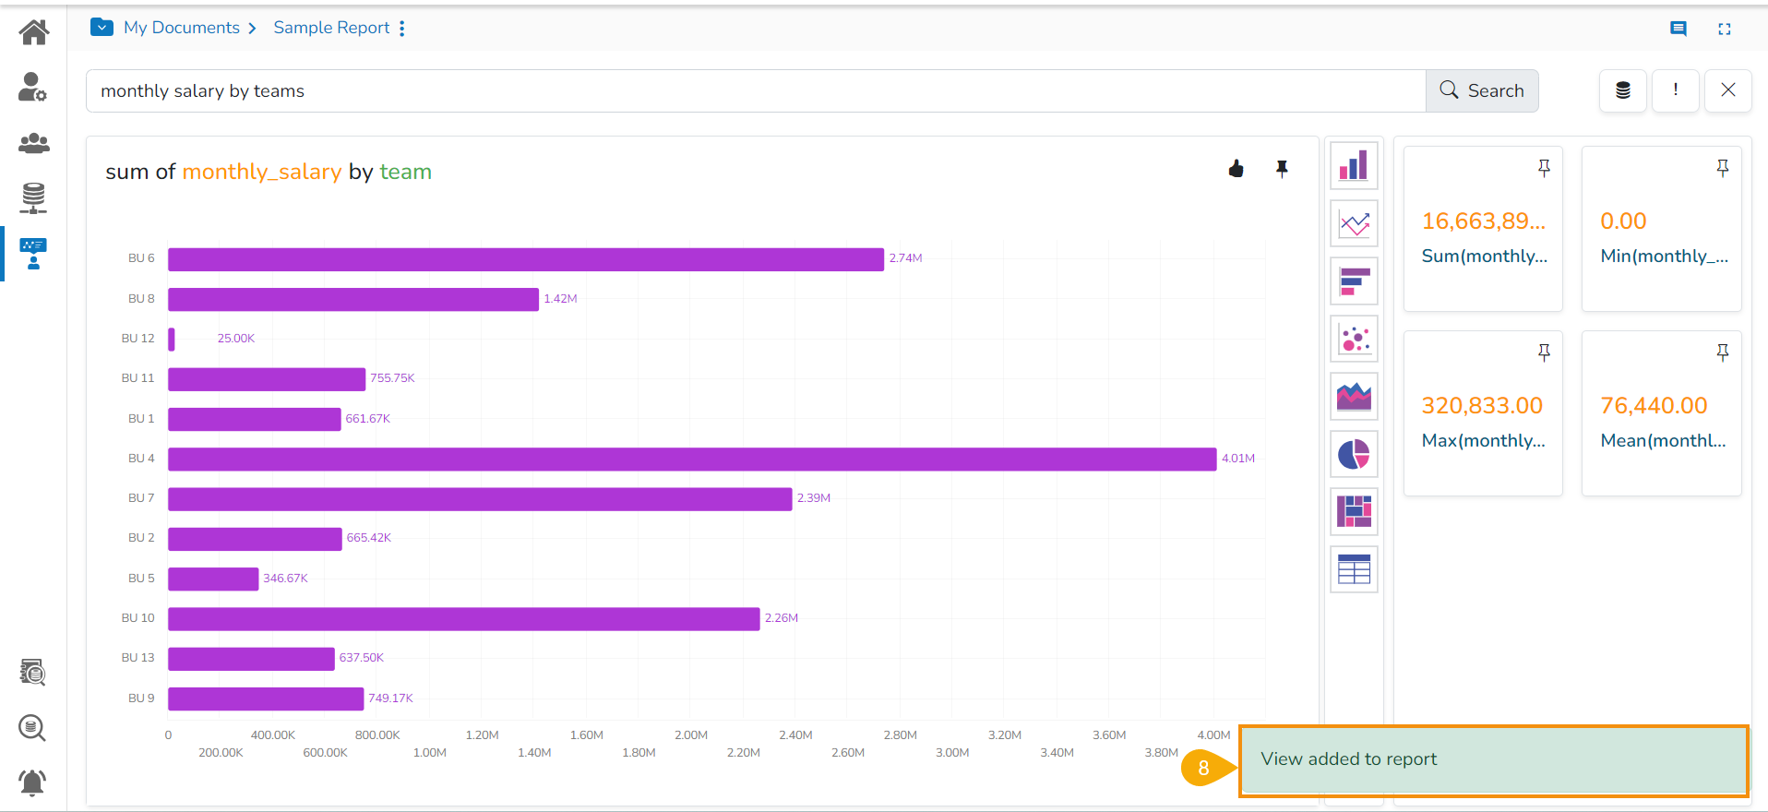Viewport: 1768px width, 812px height.
Task: Open the user groups sidebar item
Action: [x=33, y=143]
